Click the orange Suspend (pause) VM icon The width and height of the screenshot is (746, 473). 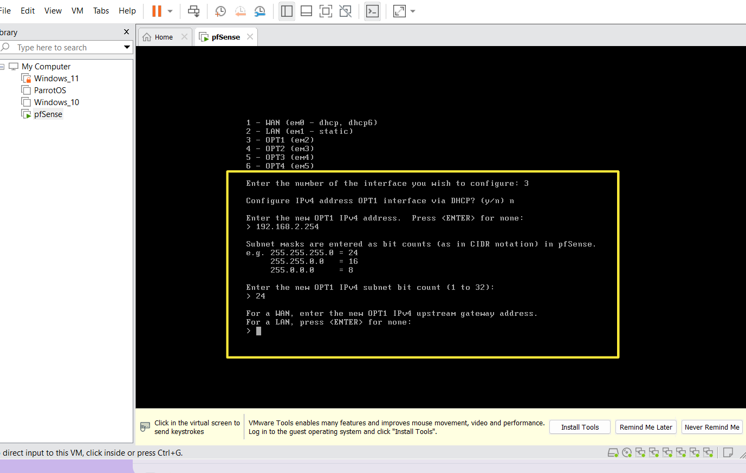click(x=157, y=11)
